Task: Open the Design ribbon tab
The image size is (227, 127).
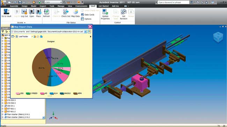Action: point(24,6)
